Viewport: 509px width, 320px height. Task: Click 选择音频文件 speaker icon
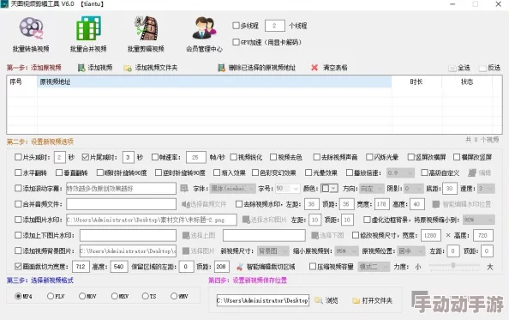pos(185,204)
